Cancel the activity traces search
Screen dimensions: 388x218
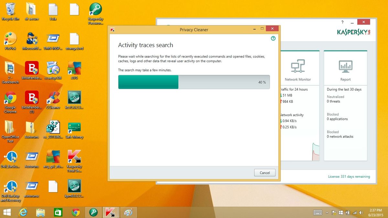(x=264, y=172)
